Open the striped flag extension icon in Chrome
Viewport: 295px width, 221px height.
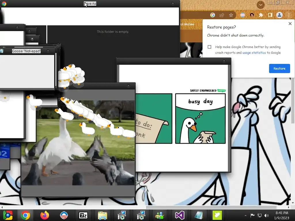[243, 15]
